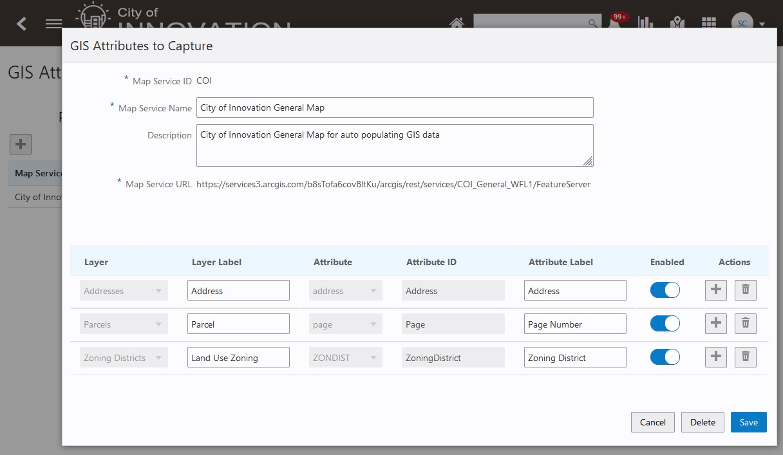
Task: Disable the Address attribute toggle
Action: click(x=665, y=290)
